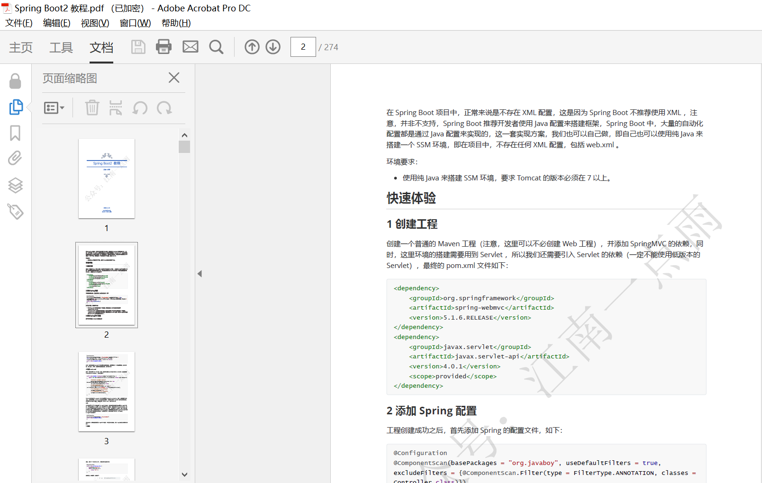Click the thumbnail panel scrollbar thumb

(x=184, y=147)
